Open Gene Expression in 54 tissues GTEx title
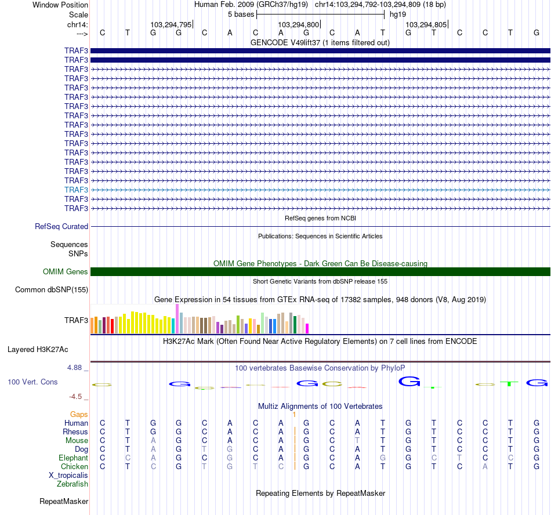This screenshot has width=551, height=515. tap(320, 300)
